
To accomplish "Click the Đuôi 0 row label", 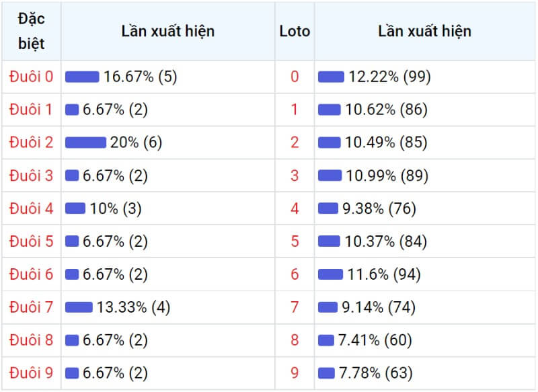I will click(31, 77).
